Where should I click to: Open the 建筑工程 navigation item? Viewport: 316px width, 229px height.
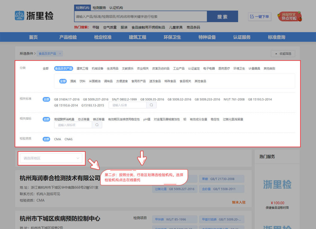coord(137,37)
